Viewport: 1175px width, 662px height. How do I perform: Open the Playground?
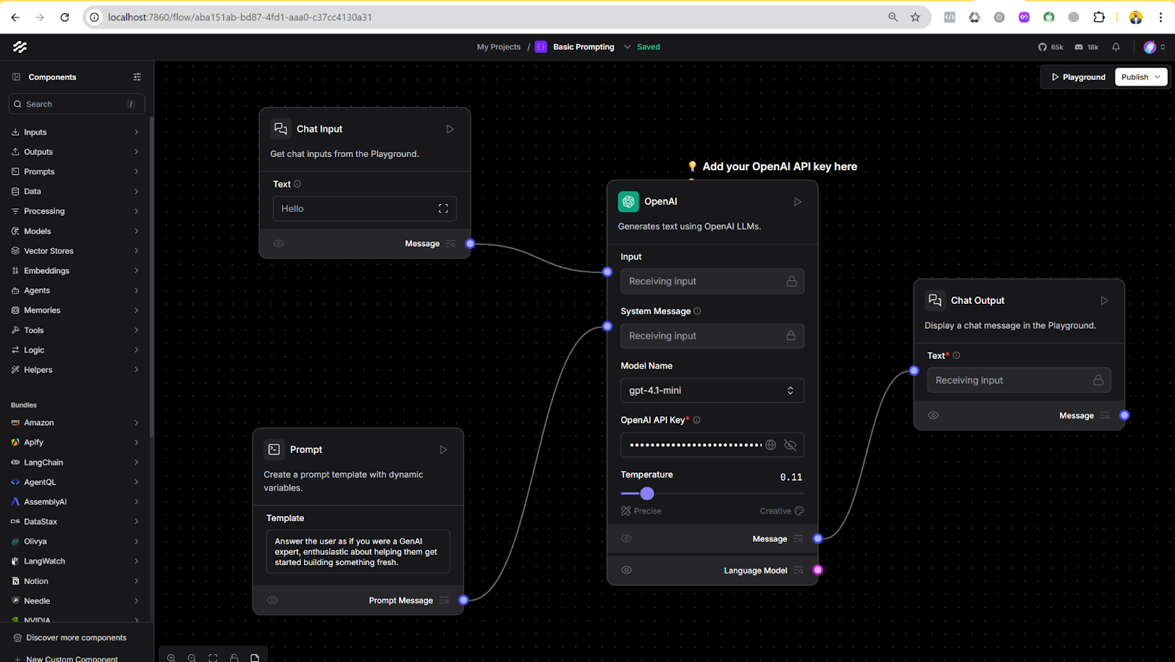pyautogui.click(x=1078, y=77)
